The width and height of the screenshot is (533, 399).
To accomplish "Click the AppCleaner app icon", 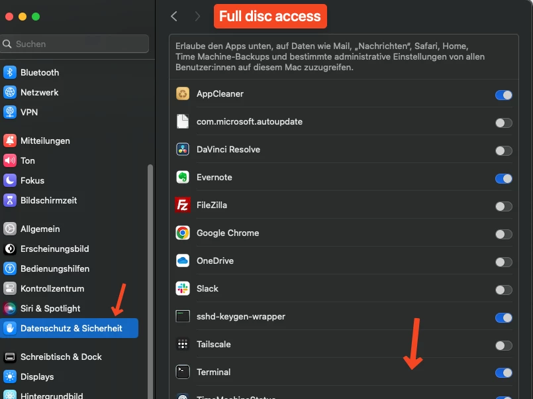I will point(183,93).
